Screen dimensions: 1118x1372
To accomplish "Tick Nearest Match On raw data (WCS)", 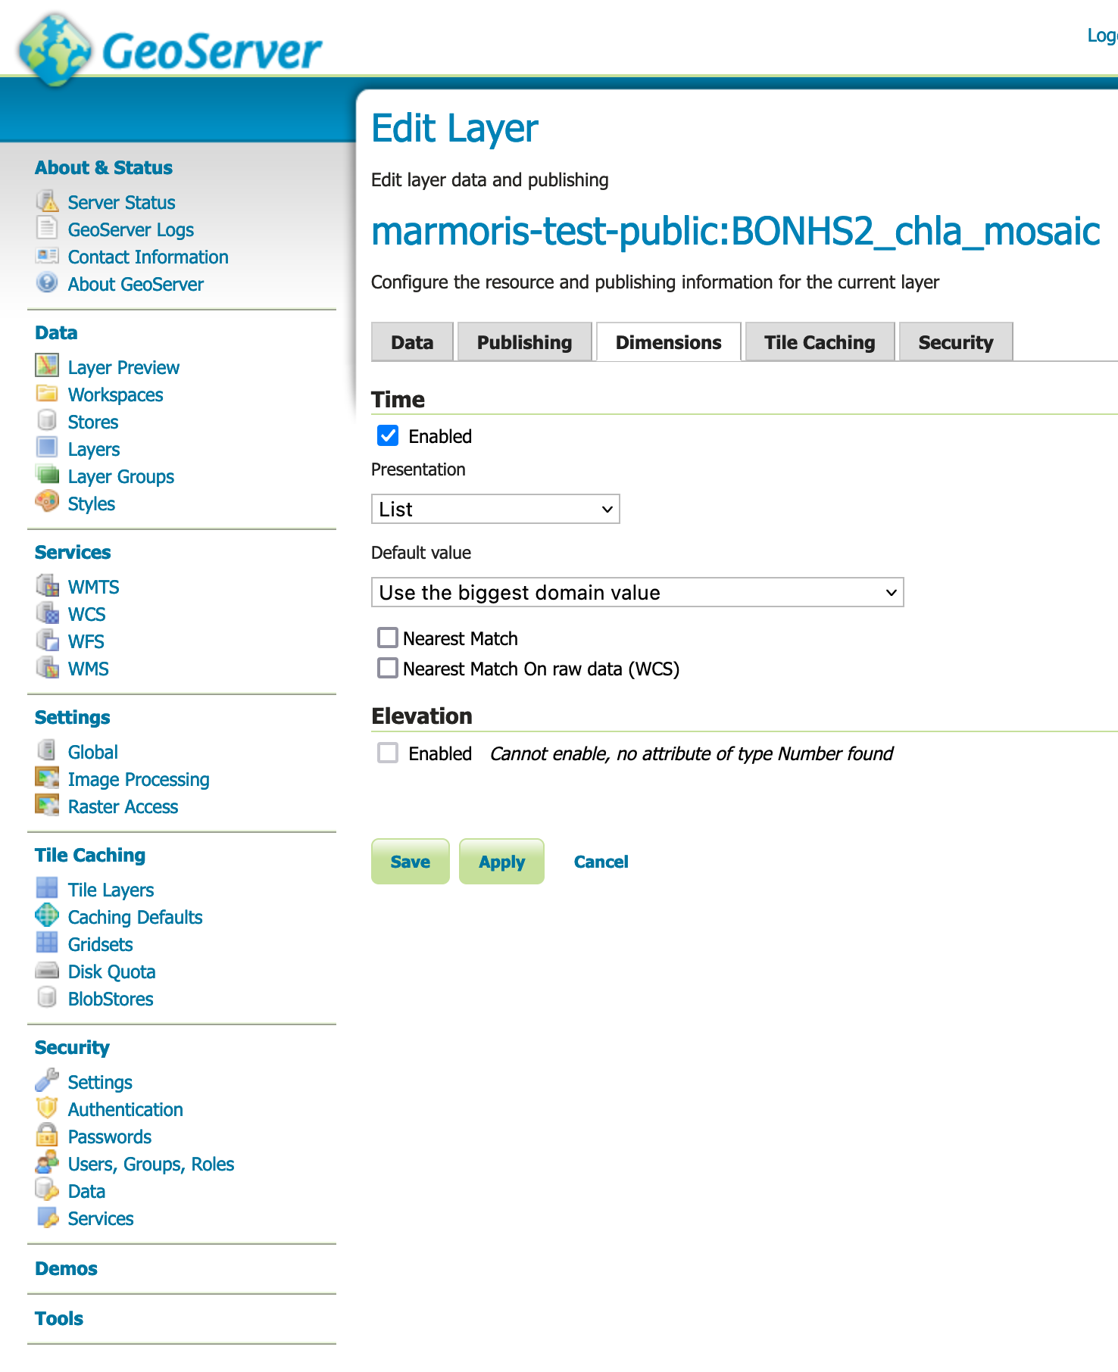I will tap(388, 669).
